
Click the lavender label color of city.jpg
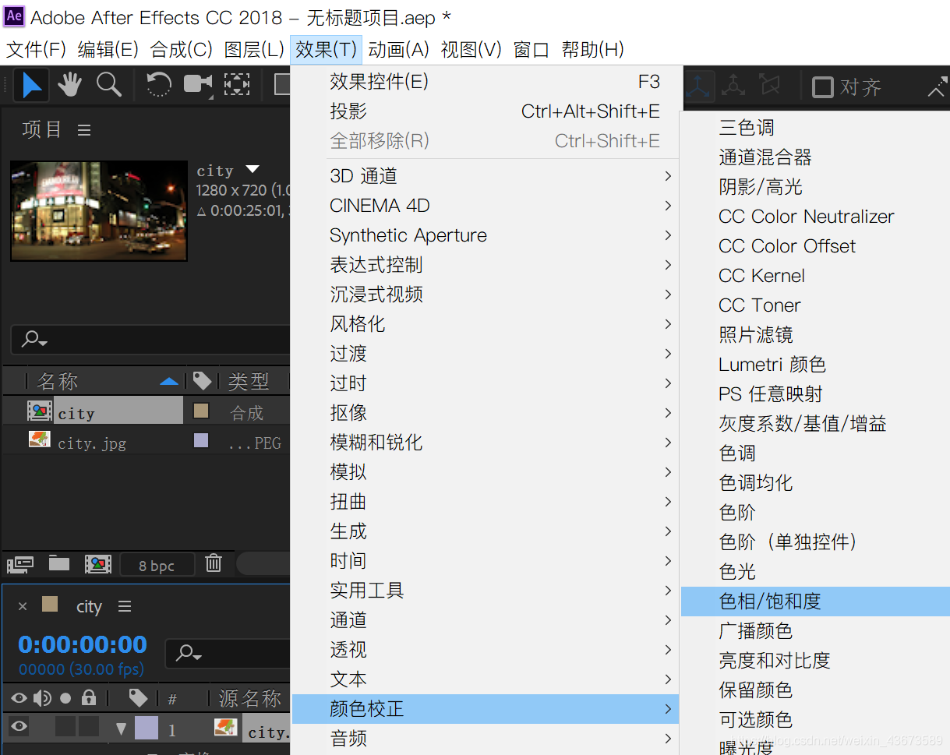(x=201, y=441)
